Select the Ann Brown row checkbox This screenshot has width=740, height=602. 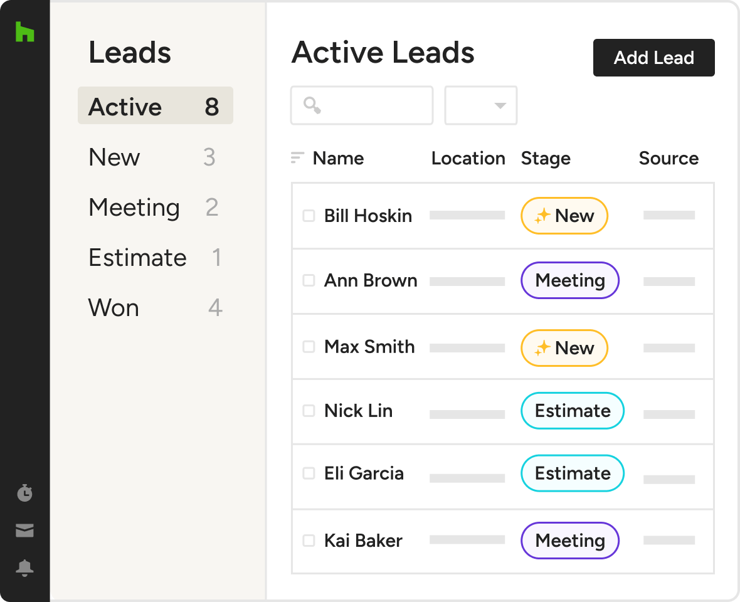pyautogui.click(x=309, y=281)
